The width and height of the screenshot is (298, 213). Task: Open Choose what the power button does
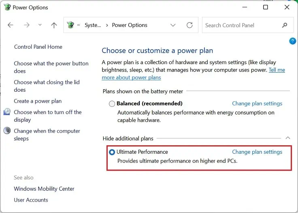tap(51, 67)
